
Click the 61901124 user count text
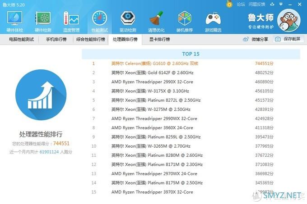pos(49,152)
